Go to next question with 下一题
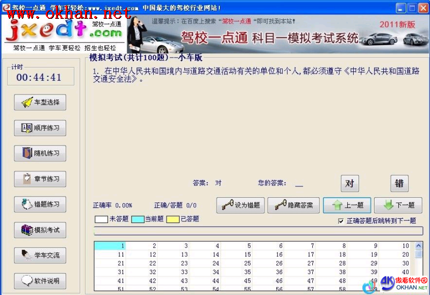 (x=398, y=205)
